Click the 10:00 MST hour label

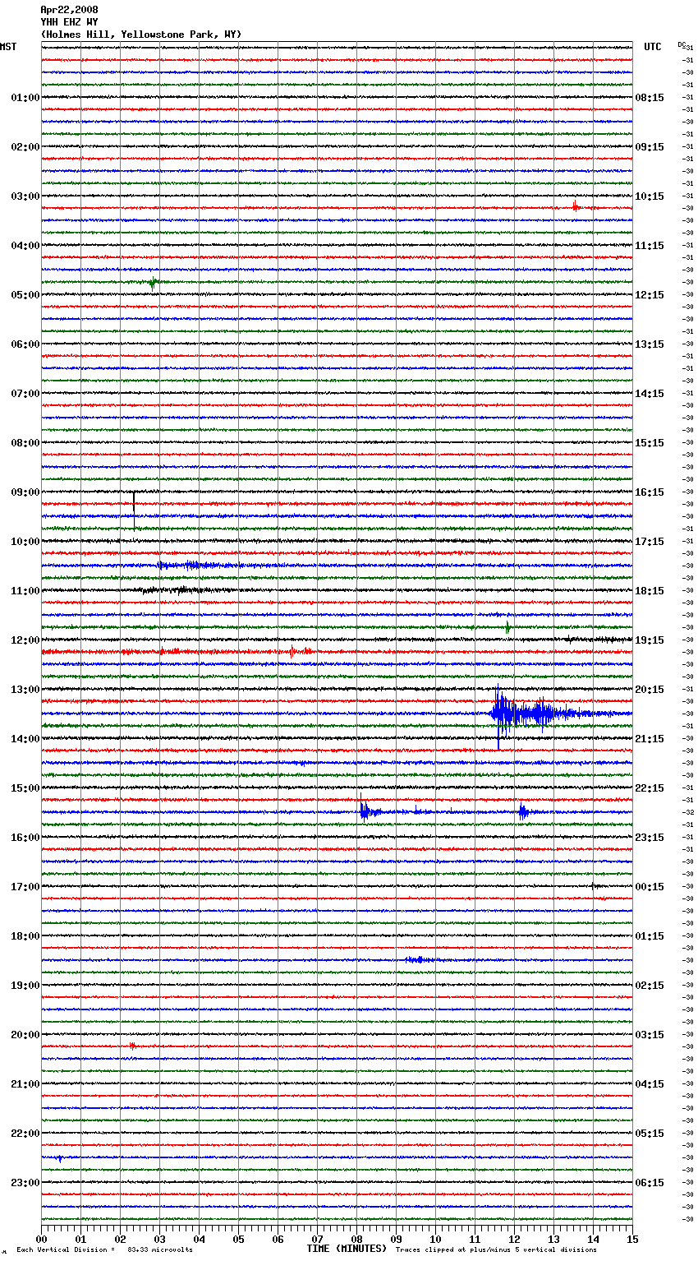pyautogui.click(x=25, y=542)
